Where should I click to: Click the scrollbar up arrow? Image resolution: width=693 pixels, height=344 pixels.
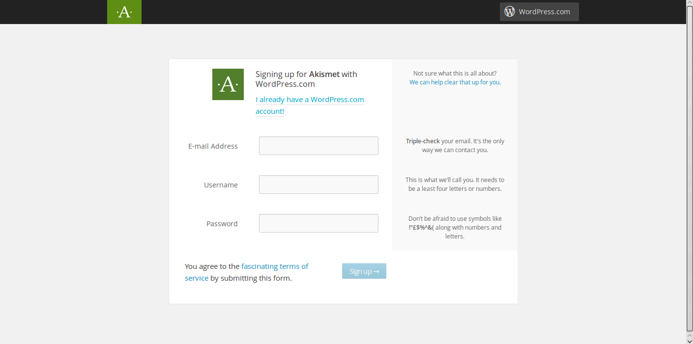click(690, 3)
